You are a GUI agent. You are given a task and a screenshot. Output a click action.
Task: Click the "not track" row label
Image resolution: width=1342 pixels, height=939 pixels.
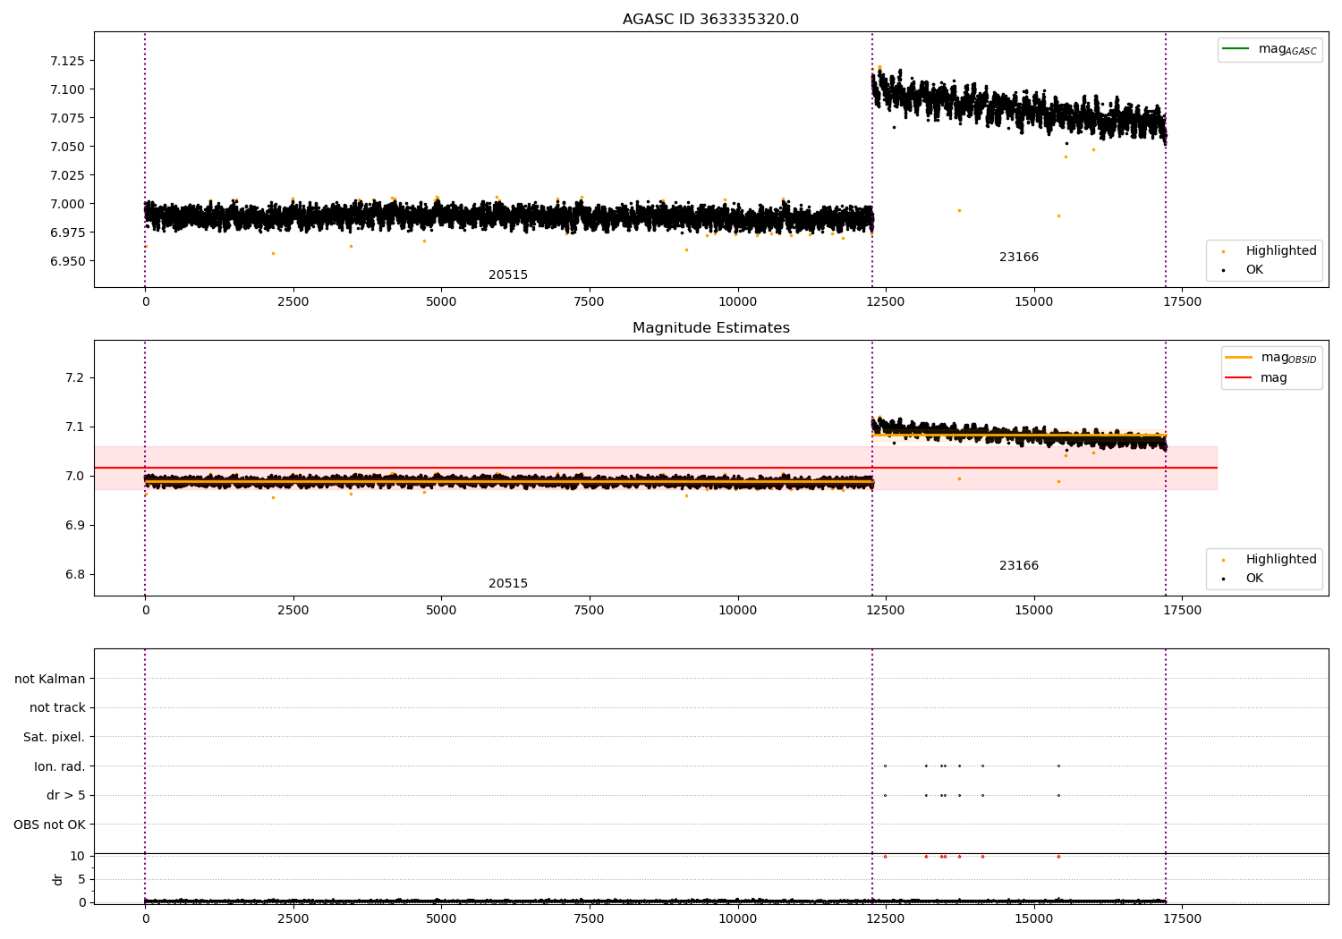click(x=57, y=707)
